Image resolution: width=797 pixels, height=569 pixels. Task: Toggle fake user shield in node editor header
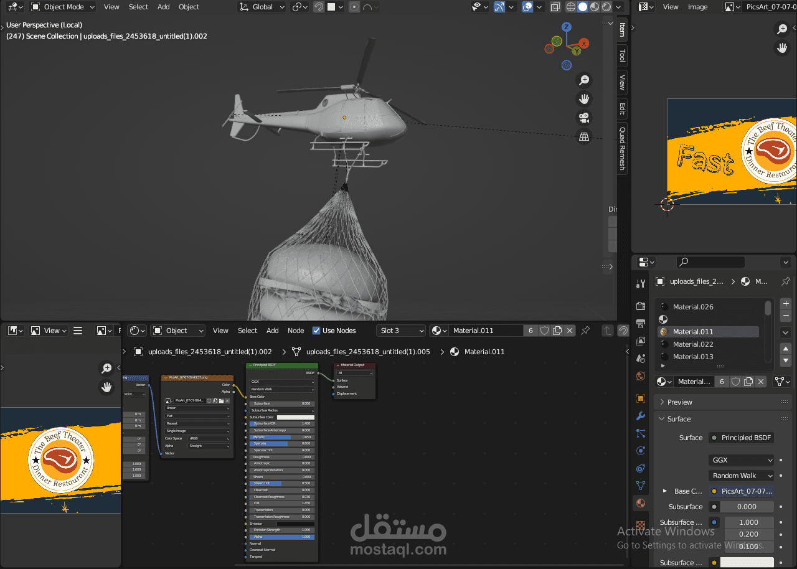(545, 331)
